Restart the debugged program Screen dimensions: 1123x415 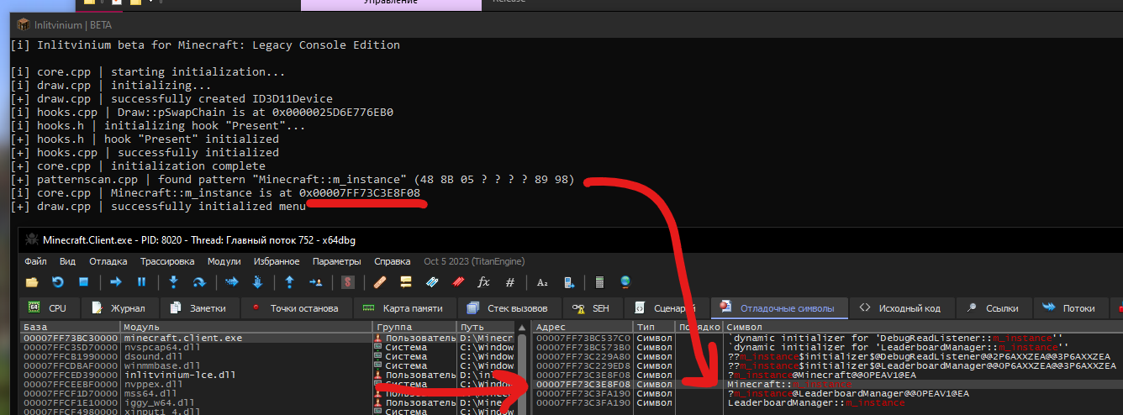tap(58, 282)
